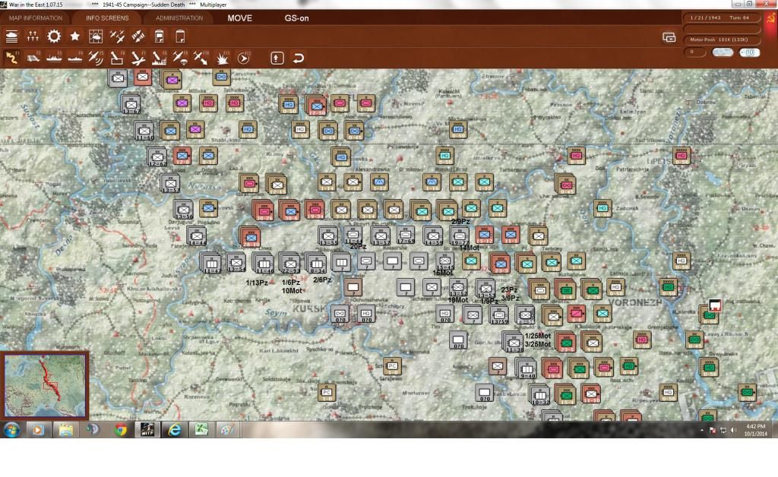Click the MOVE mode label
This screenshot has height=477, width=778.
[x=239, y=18]
